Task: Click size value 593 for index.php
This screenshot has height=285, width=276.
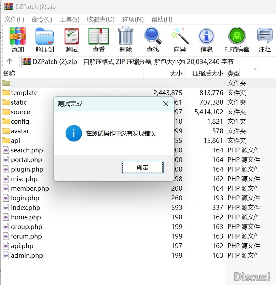Action: 177,207
